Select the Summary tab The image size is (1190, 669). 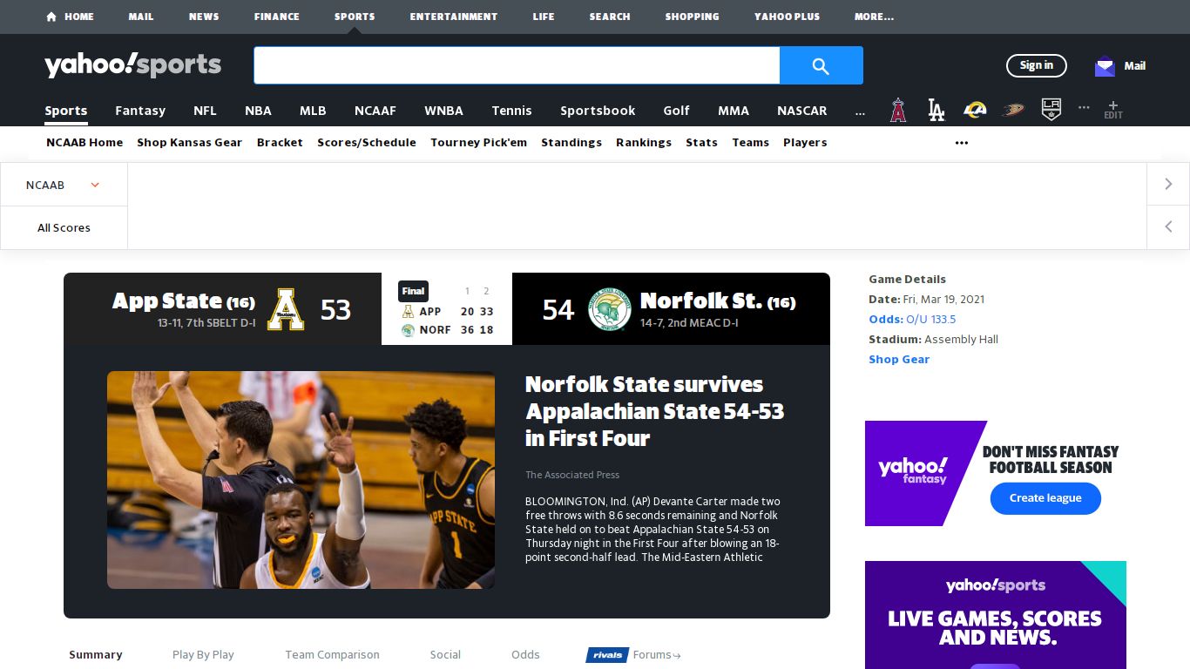point(96,655)
